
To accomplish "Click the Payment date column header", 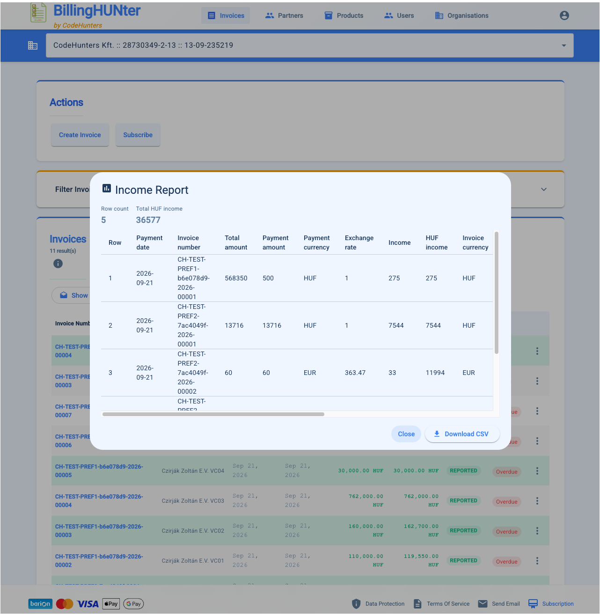I will click(x=149, y=242).
